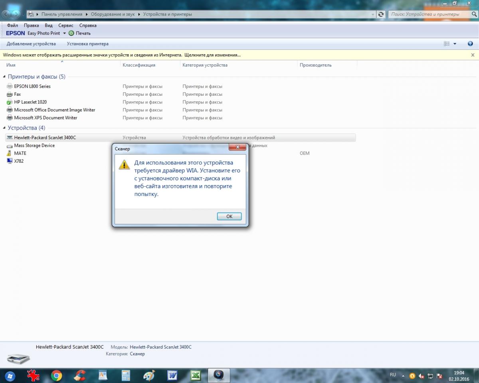Expand the view options dropdown arrow
Screen dimensions: 479x383
455,44
